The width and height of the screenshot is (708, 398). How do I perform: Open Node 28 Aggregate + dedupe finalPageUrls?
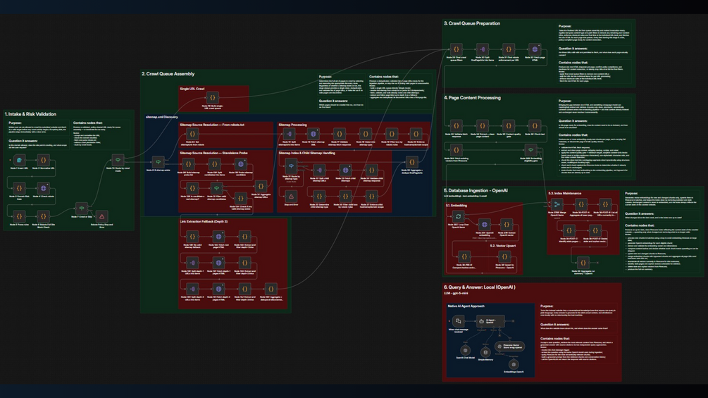[x=412, y=161]
